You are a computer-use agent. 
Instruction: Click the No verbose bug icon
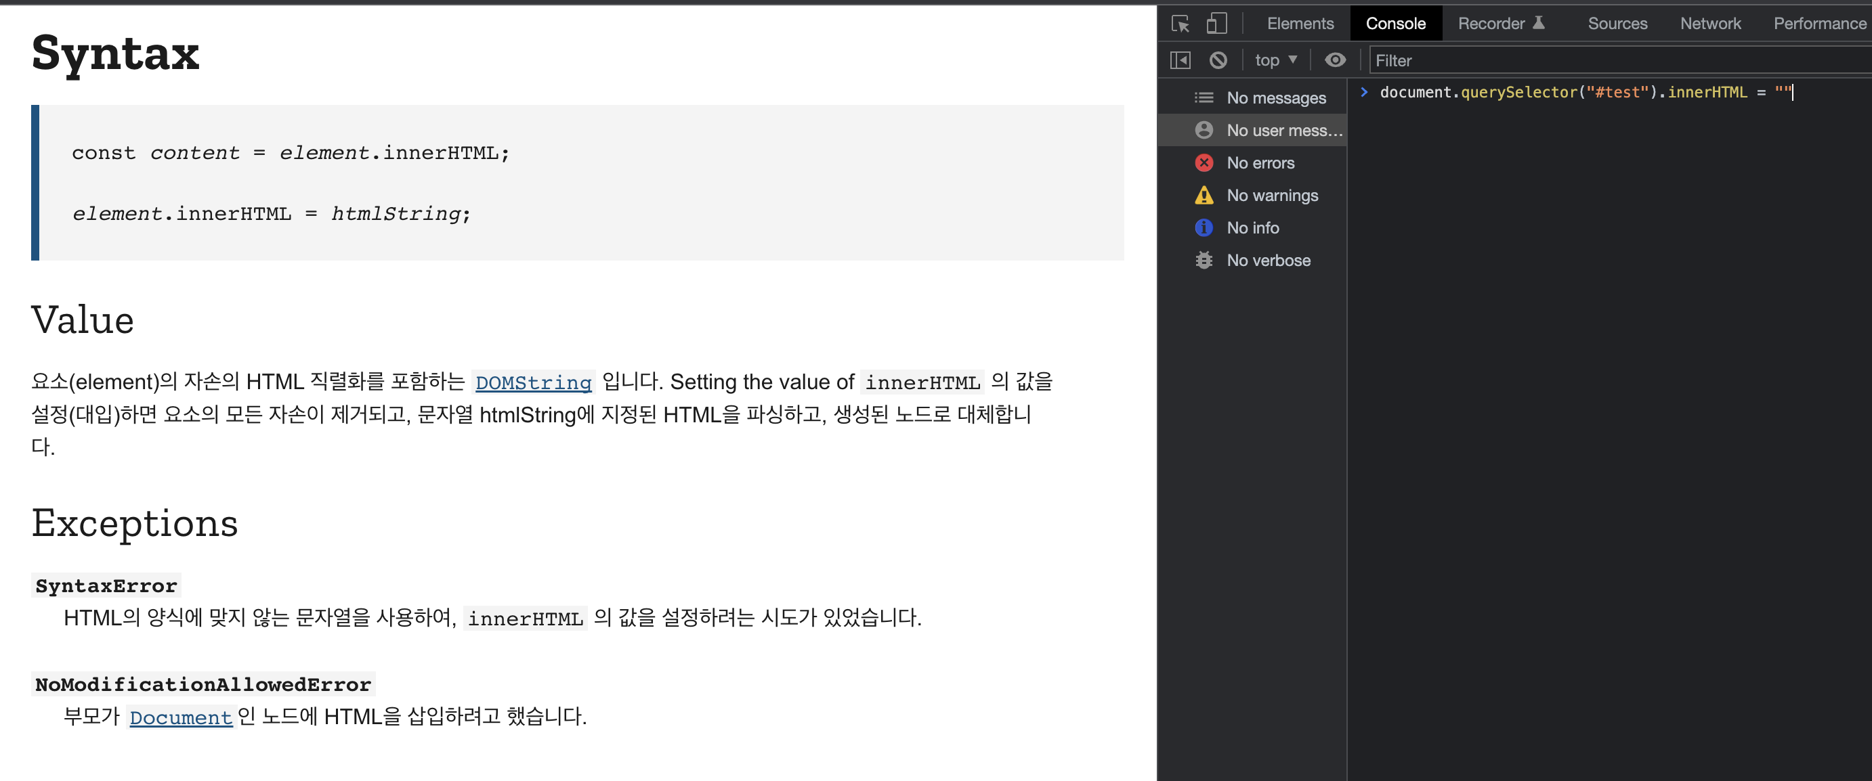click(1204, 260)
